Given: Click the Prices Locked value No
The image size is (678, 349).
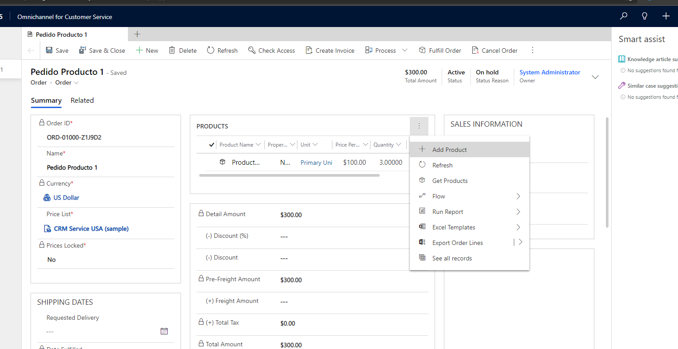Looking at the screenshot, I should click(x=51, y=260).
